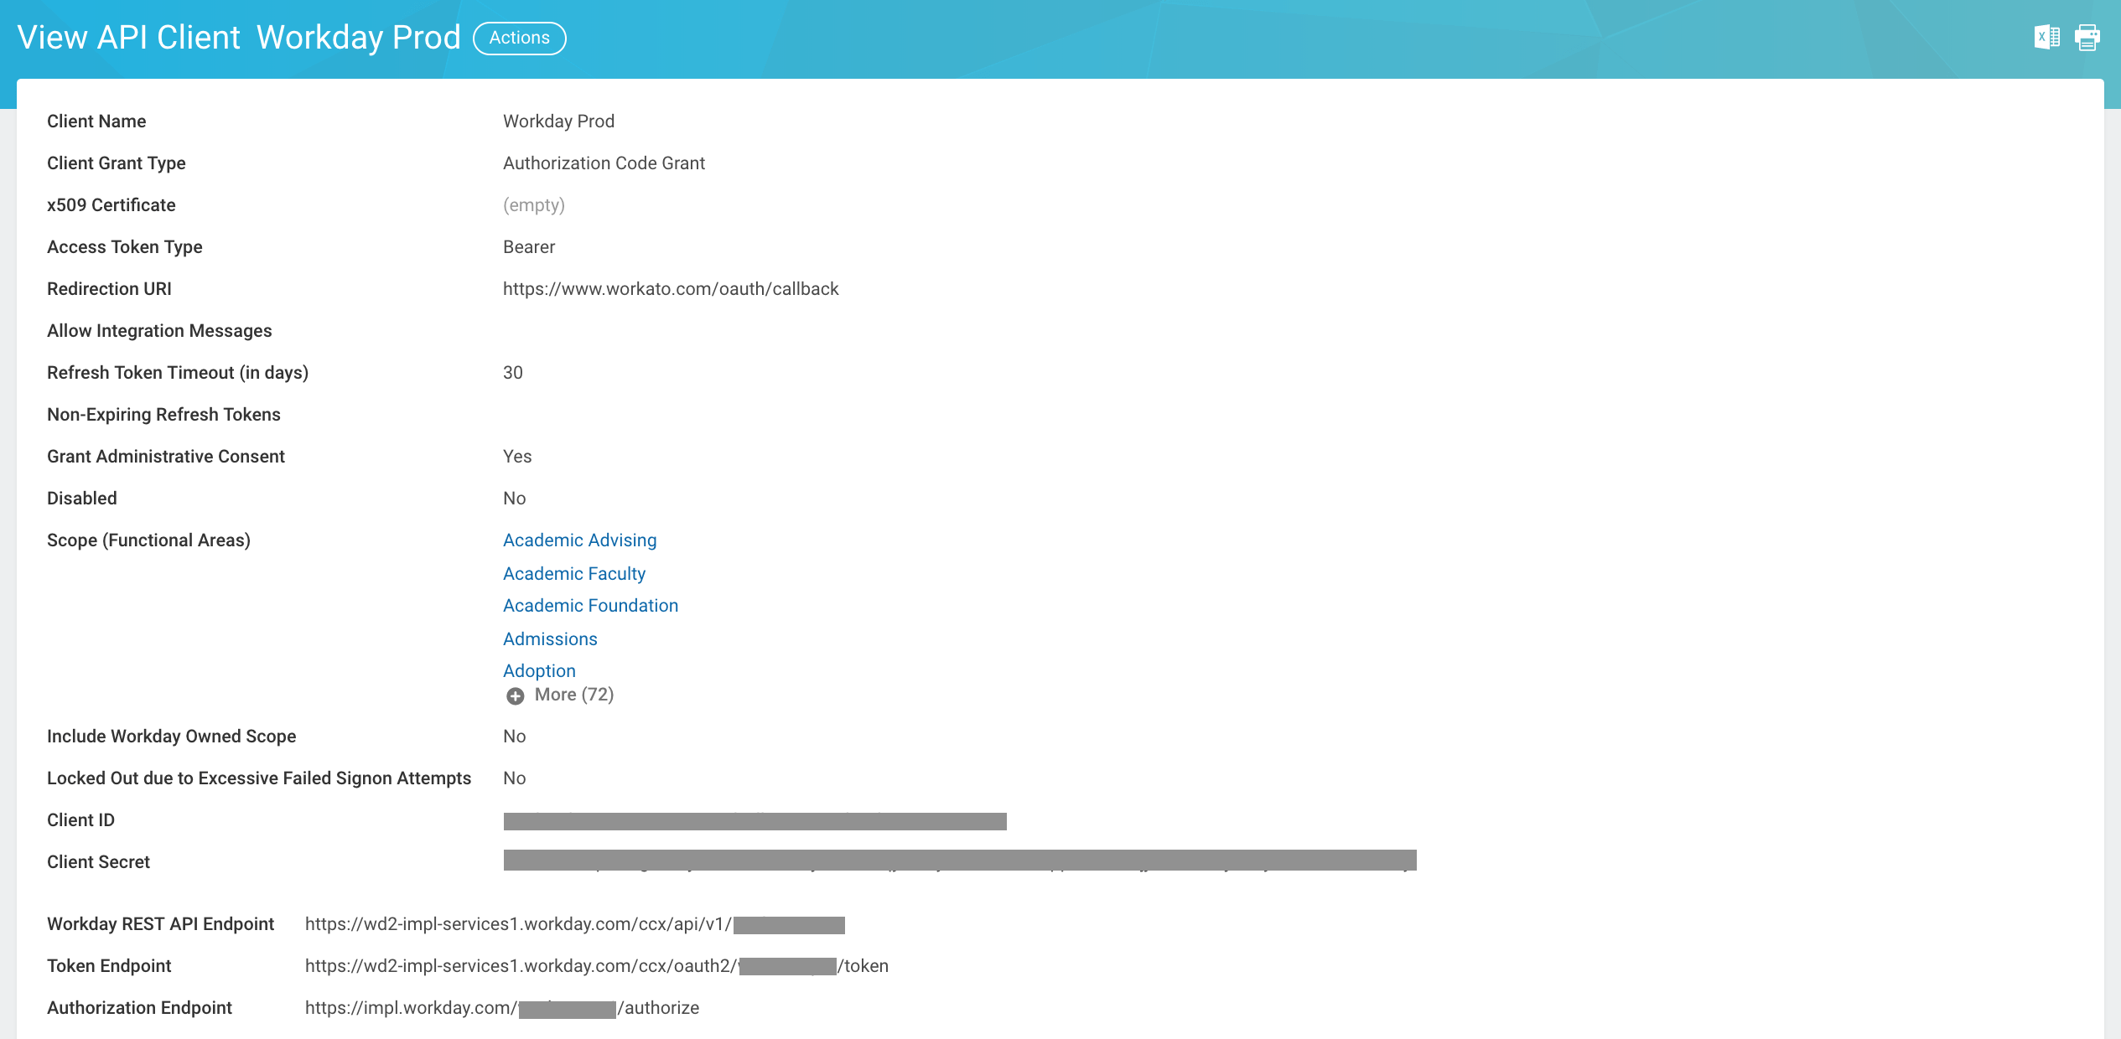Click the printer icon at top right
Image resolution: width=2121 pixels, height=1039 pixels.
[2087, 37]
